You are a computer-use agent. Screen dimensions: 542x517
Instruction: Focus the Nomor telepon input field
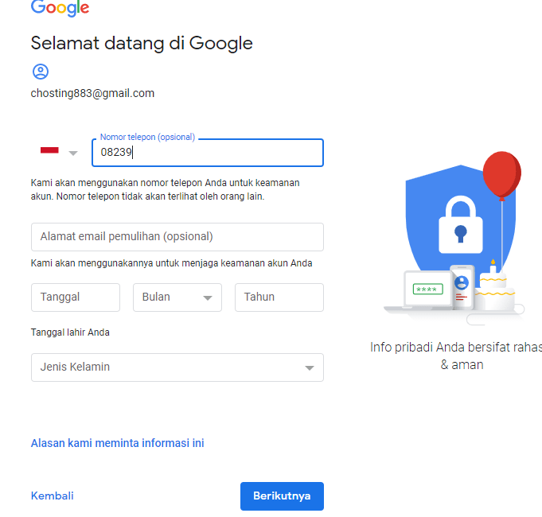pyautogui.click(x=208, y=153)
